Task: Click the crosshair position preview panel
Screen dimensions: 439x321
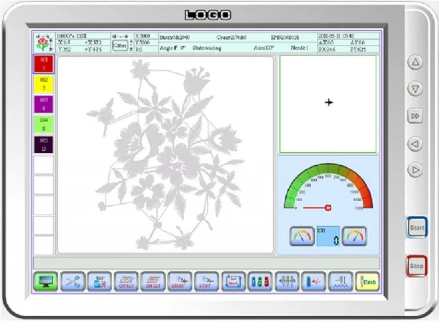Action: [x=328, y=104]
